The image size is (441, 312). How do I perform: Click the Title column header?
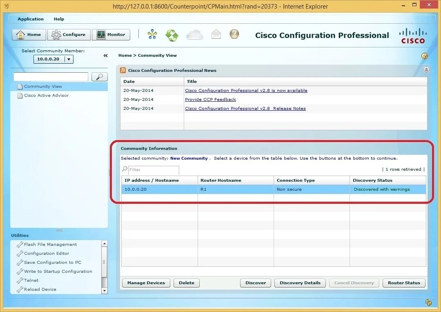tap(305, 81)
